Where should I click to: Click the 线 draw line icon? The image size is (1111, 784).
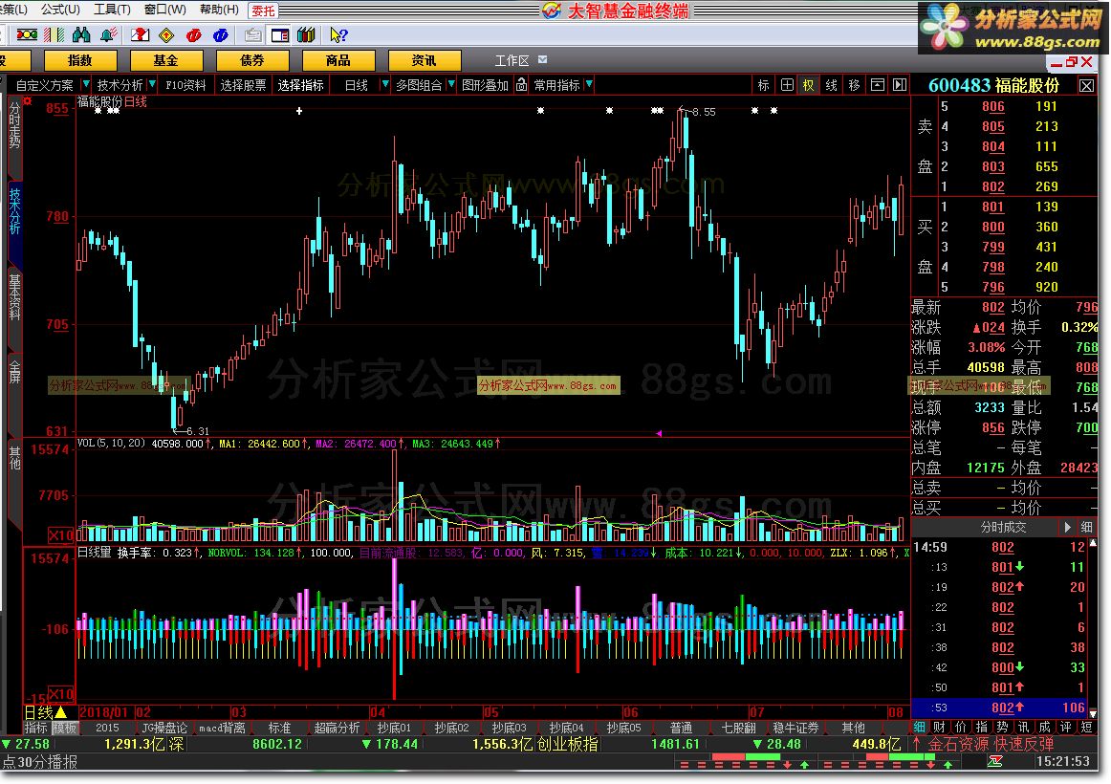tap(831, 85)
